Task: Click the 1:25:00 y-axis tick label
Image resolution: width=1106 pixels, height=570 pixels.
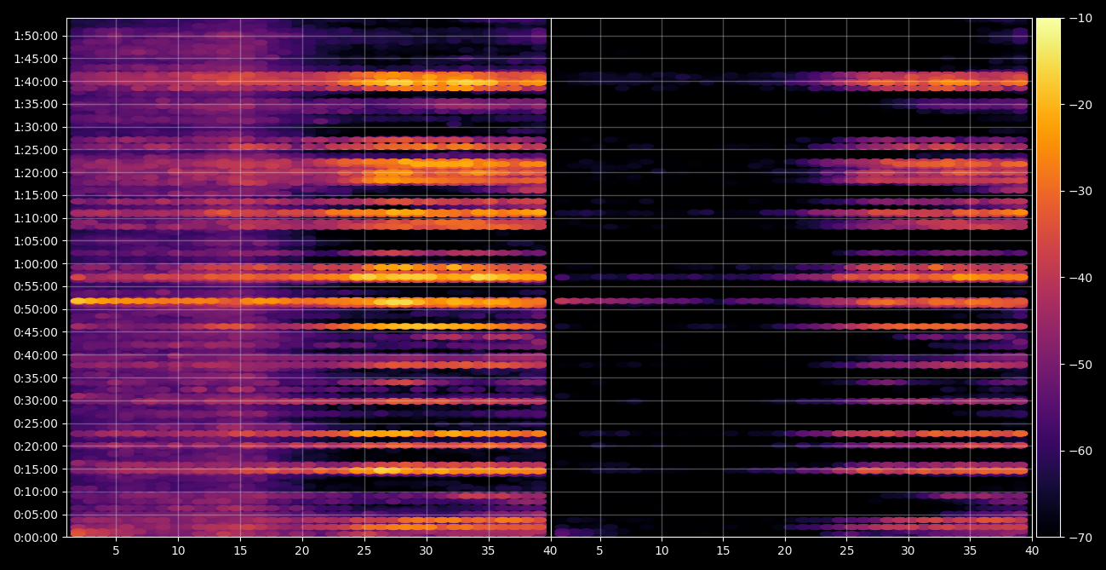Action: [x=35, y=150]
